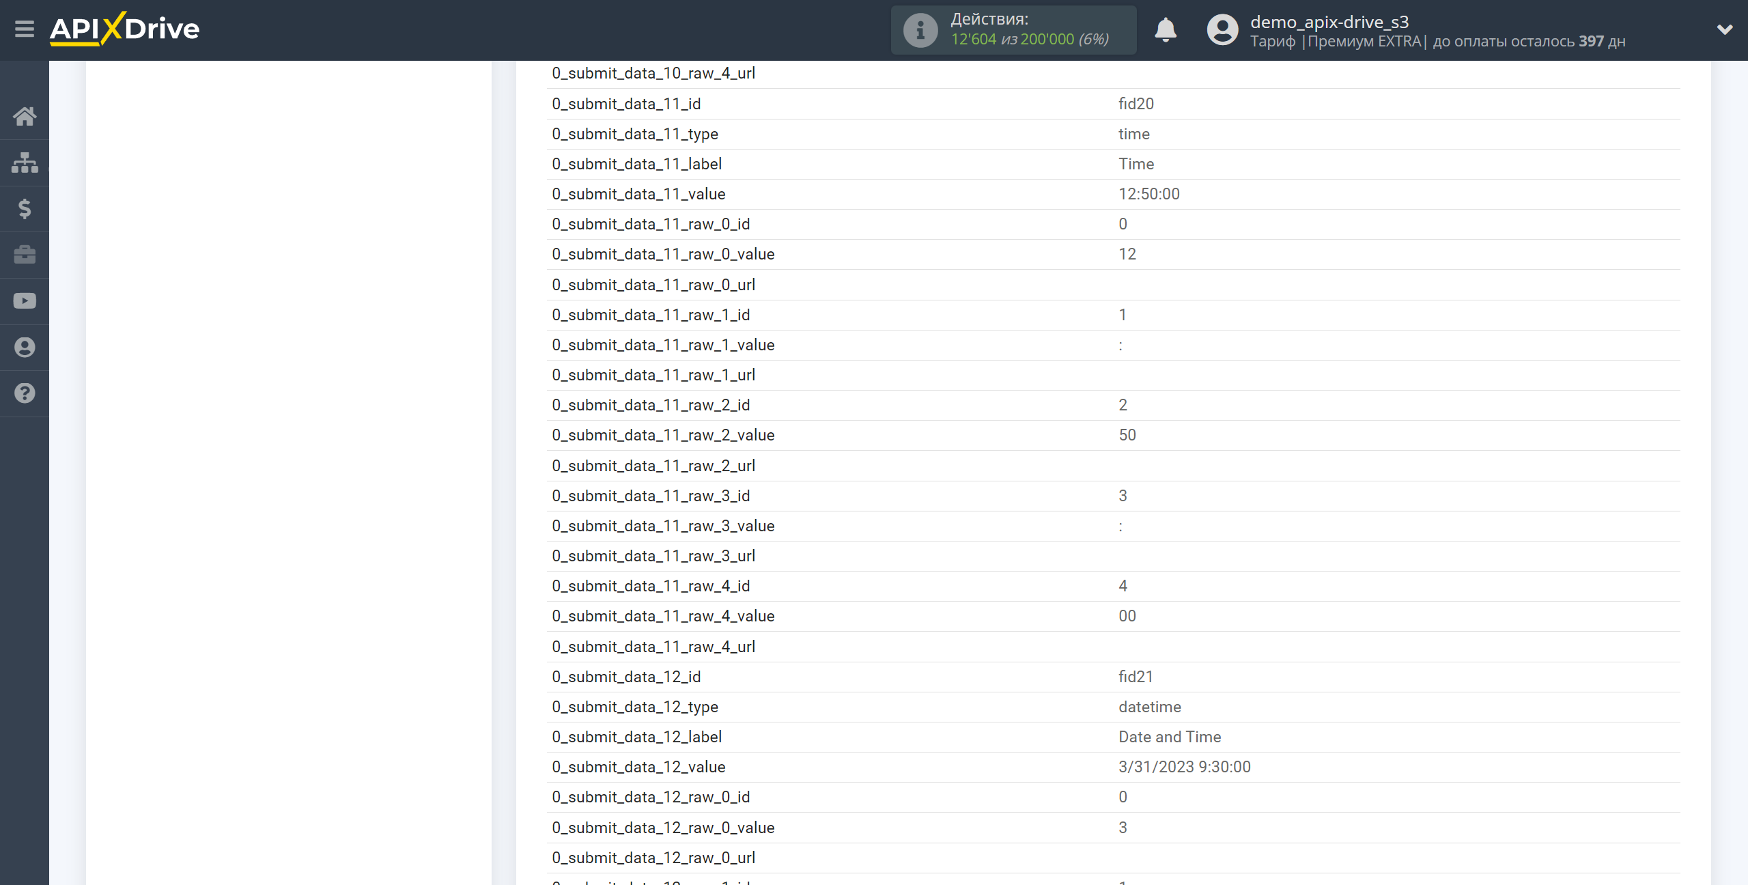Select 0_submit_data_11_raw_4_id field name
The width and height of the screenshot is (1748, 885).
click(651, 586)
